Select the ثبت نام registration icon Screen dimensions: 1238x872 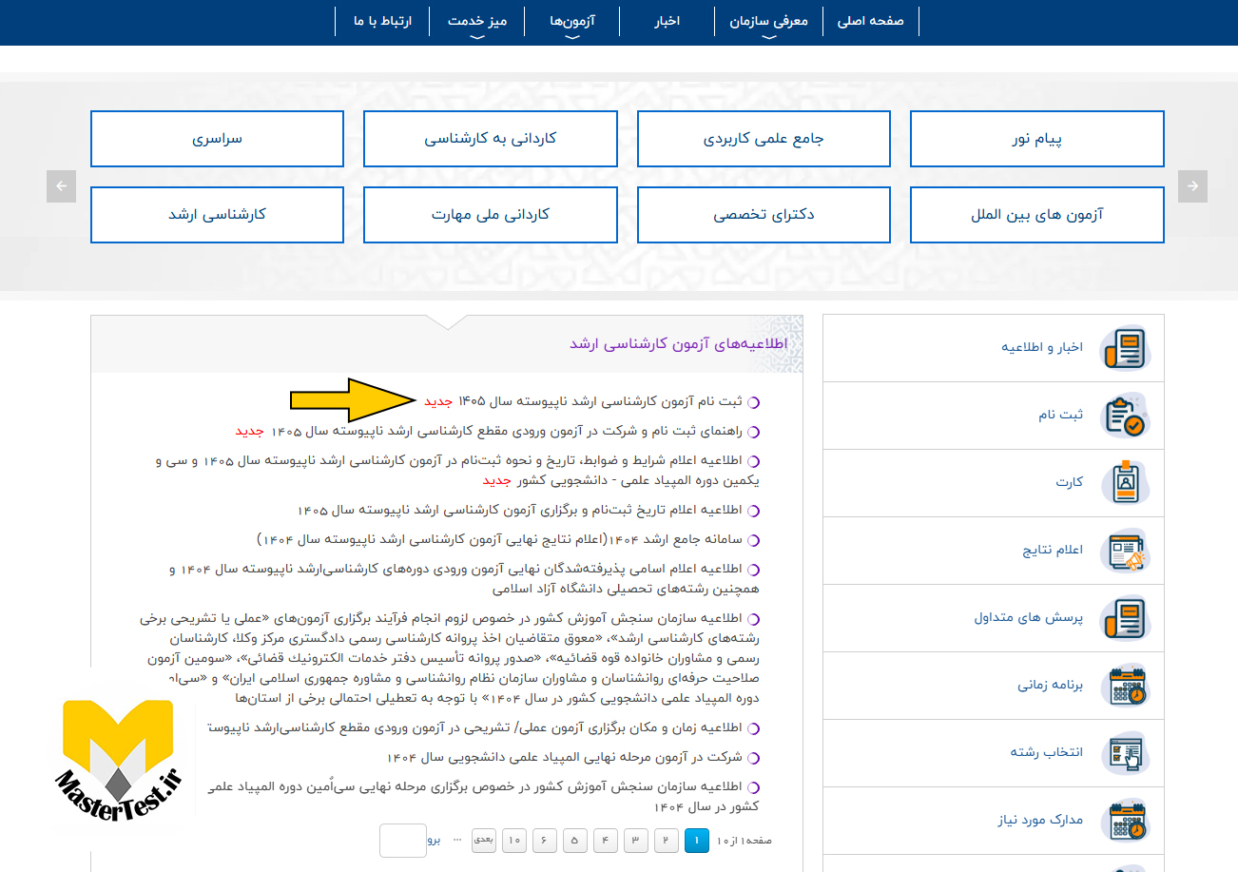pos(1128,416)
